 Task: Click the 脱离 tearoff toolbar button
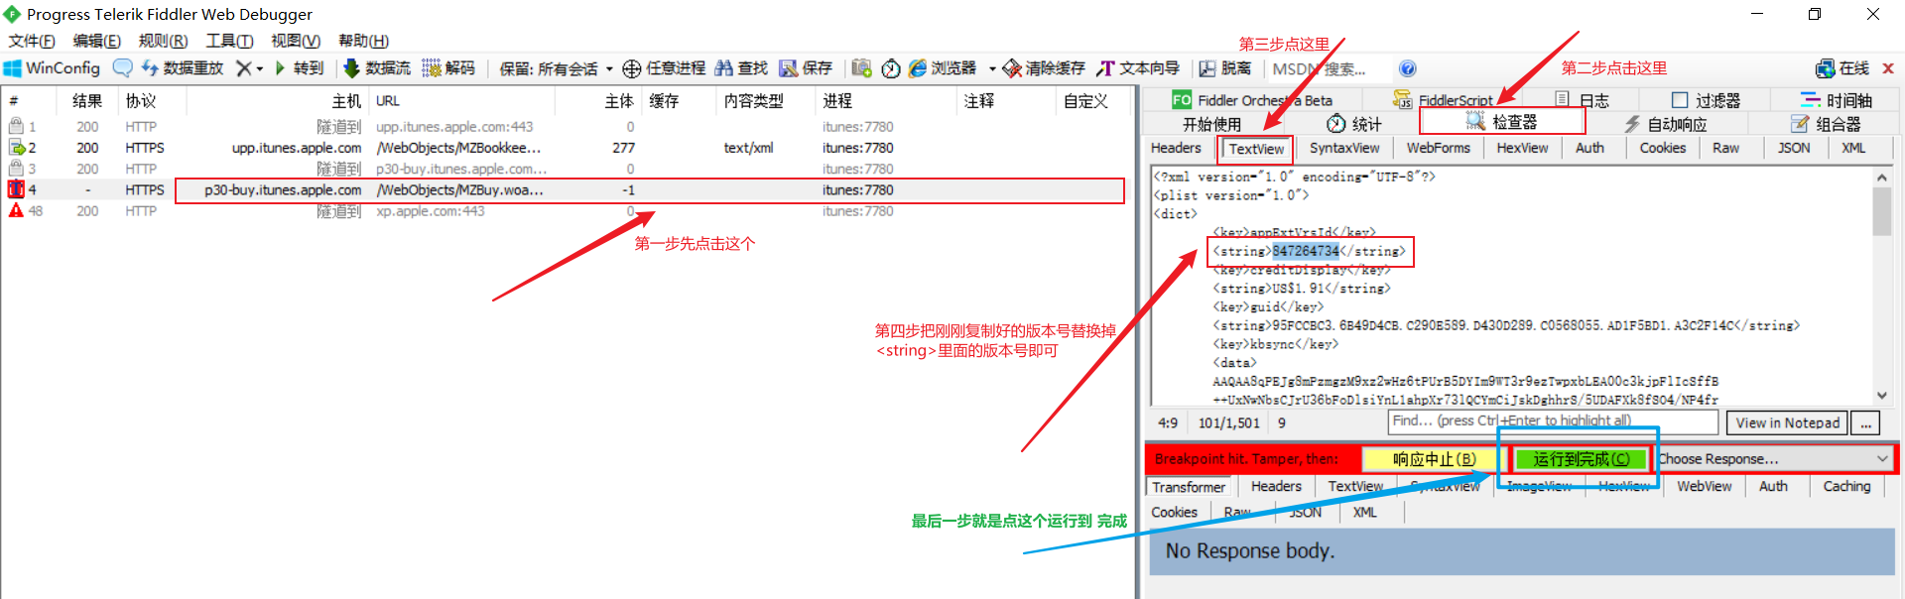point(1225,68)
